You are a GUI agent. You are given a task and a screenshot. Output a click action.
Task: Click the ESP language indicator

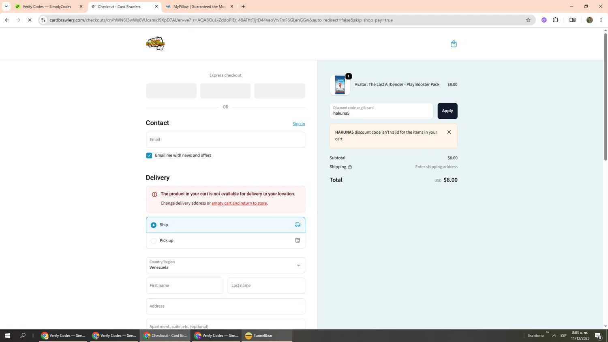(563, 336)
